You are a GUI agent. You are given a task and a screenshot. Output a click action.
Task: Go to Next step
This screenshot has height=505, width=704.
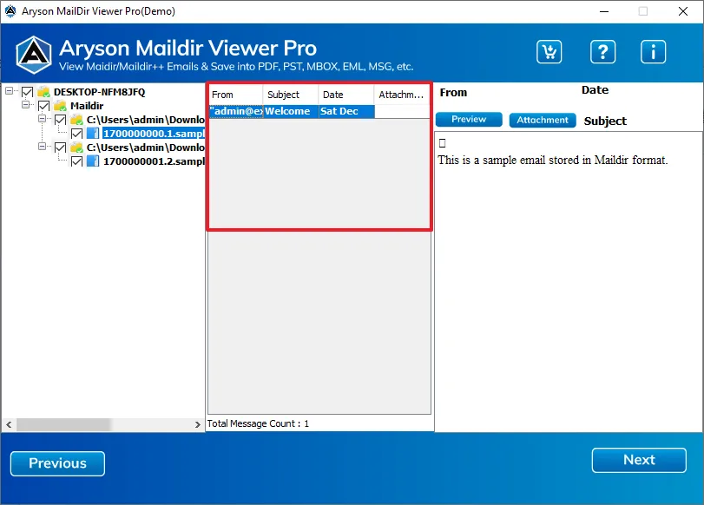point(639,460)
